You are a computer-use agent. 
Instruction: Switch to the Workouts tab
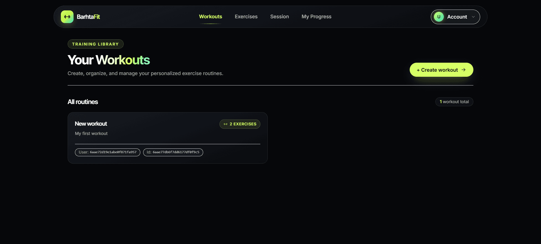click(x=210, y=17)
